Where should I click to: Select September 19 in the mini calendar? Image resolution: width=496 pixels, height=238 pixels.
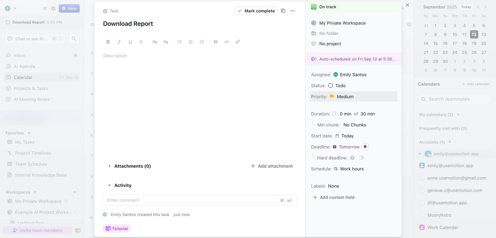pyautogui.click(x=474, y=43)
